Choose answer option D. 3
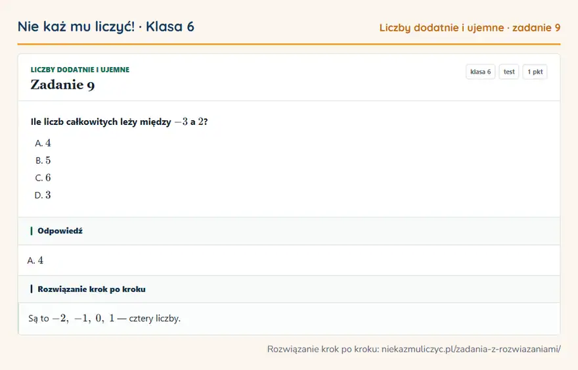This screenshot has width=578, height=370. pos(43,195)
